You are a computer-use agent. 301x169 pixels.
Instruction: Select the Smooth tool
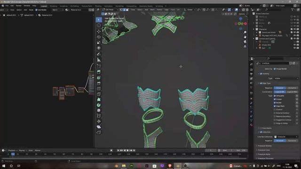tap(99, 110)
